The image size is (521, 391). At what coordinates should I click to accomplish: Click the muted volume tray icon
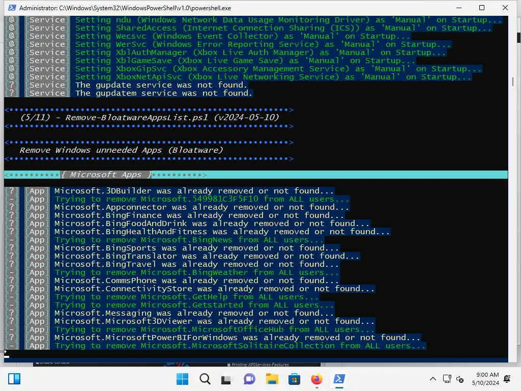(460, 379)
